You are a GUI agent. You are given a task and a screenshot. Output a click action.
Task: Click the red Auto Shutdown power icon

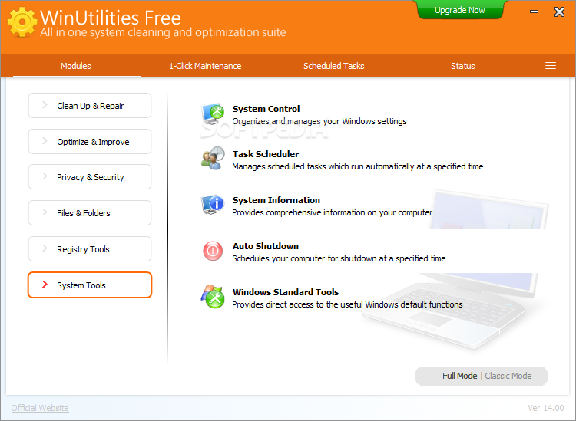click(x=213, y=251)
